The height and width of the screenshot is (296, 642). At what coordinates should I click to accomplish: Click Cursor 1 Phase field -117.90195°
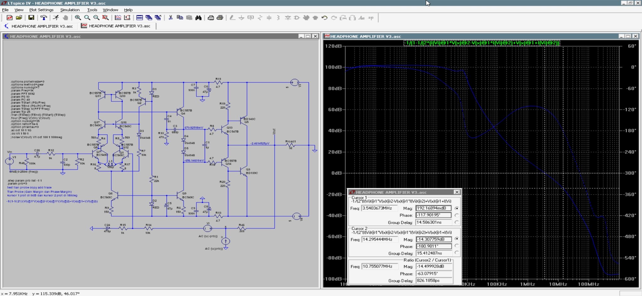[x=434, y=215]
